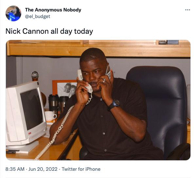Click the ring on the man's finger
This screenshot has width=196, height=178.
pos(104,81)
